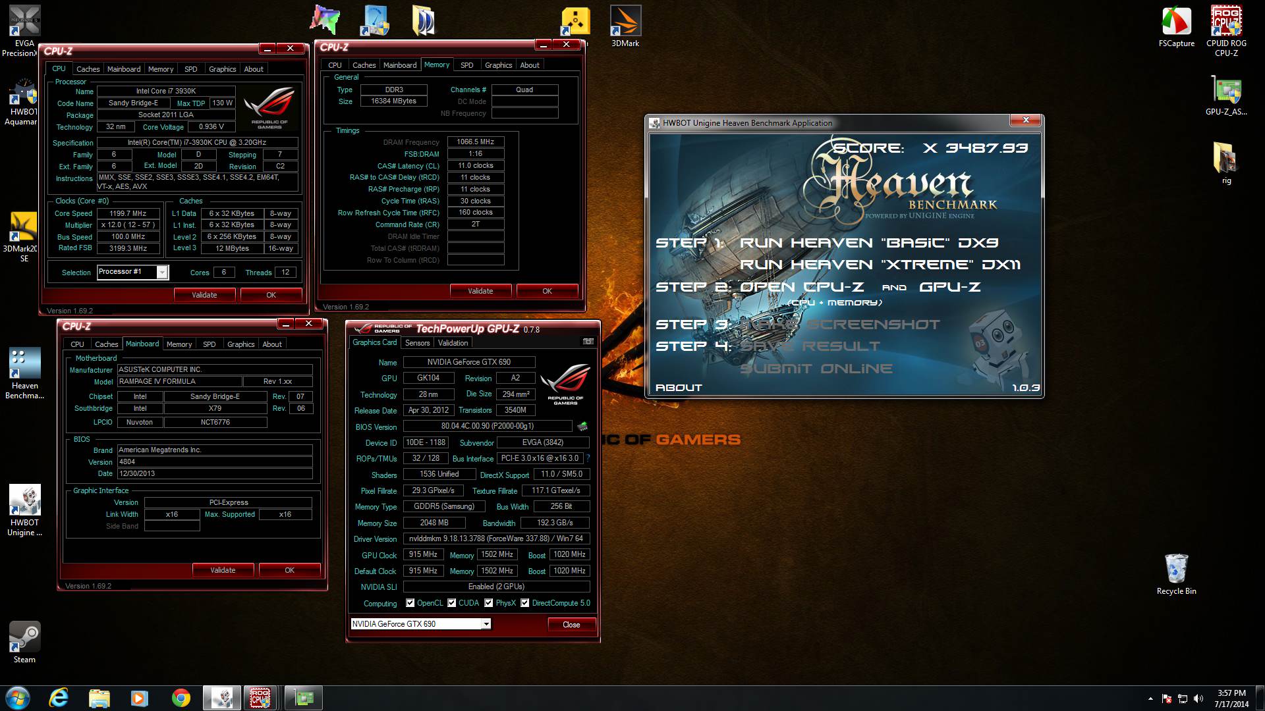Toggle the CUDA checkbox in GPU-Z
The image size is (1265, 711).
[x=451, y=603]
